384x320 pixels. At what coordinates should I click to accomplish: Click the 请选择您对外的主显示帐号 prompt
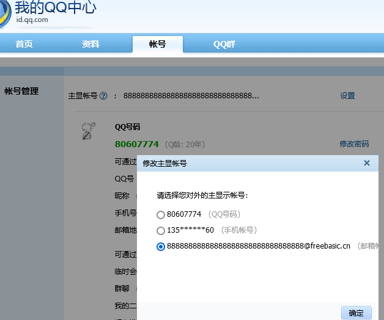tap(202, 195)
